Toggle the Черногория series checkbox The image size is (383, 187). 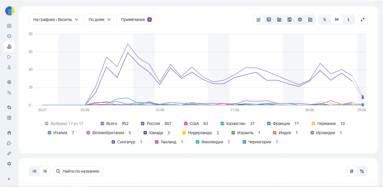245,142
